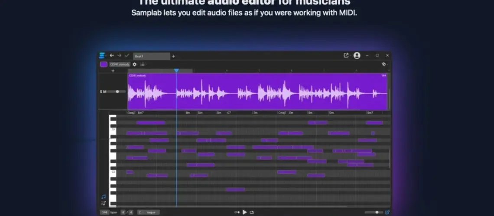Open track settings gear icon
The height and width of the screenshot is (216, 494).
pos(134,64)
